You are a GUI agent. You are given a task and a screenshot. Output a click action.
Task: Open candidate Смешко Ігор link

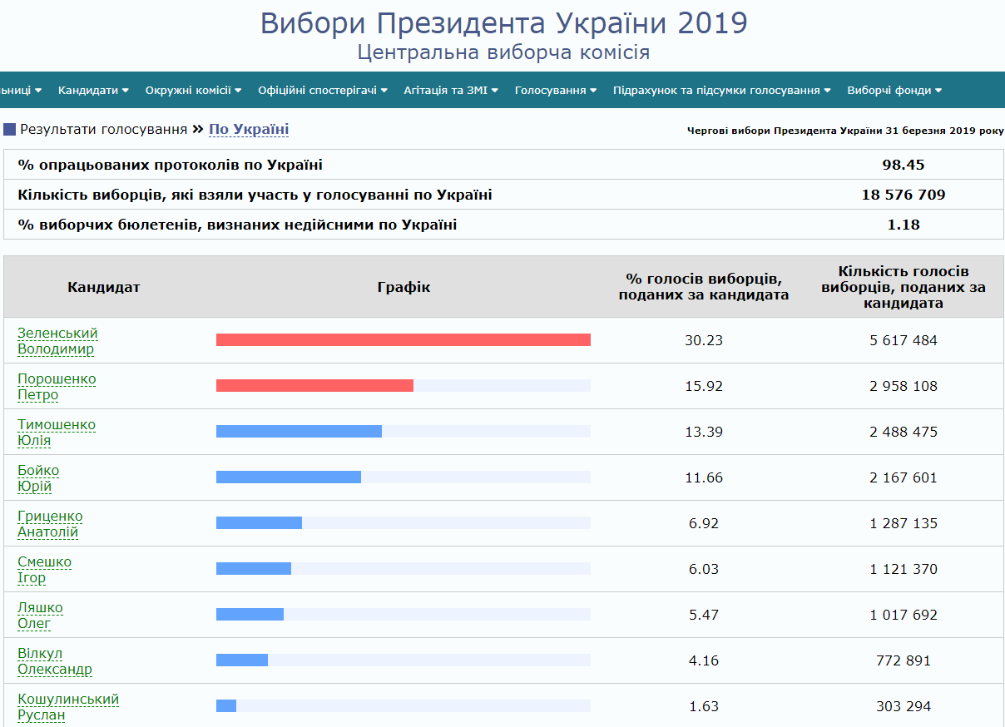click(x=44, y=570)
